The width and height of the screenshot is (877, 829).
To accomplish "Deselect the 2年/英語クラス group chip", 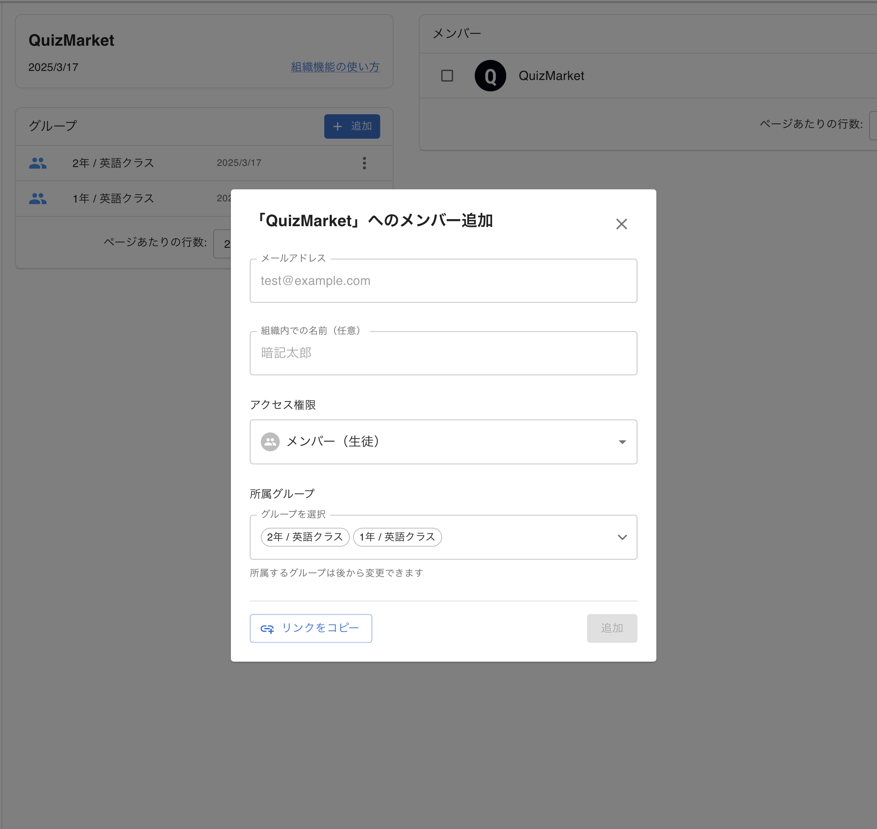I will tap(305, 537).
